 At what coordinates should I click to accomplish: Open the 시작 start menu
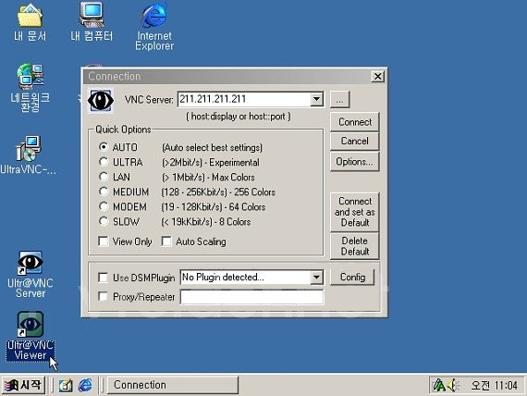coord(23,385)
